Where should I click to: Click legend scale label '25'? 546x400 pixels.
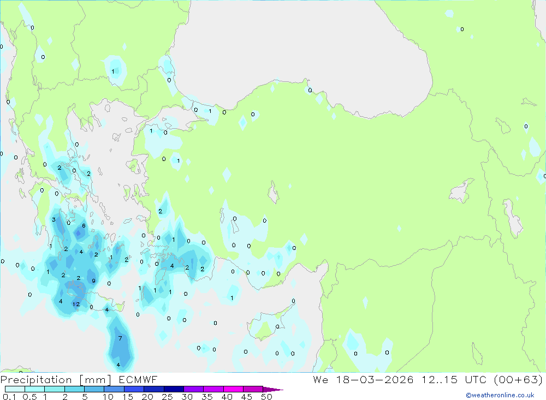[x=168, y=397]
